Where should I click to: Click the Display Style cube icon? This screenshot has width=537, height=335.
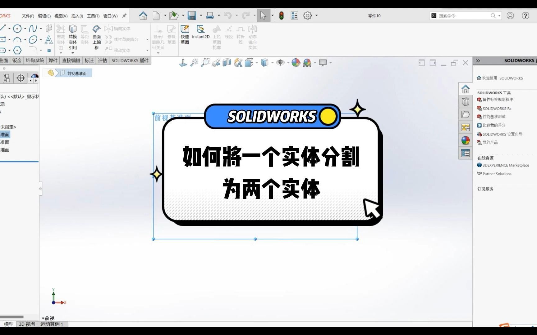point(264,63)
